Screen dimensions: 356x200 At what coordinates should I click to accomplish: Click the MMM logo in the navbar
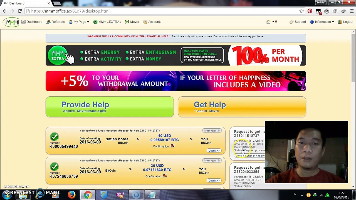(x=11, y=22)
